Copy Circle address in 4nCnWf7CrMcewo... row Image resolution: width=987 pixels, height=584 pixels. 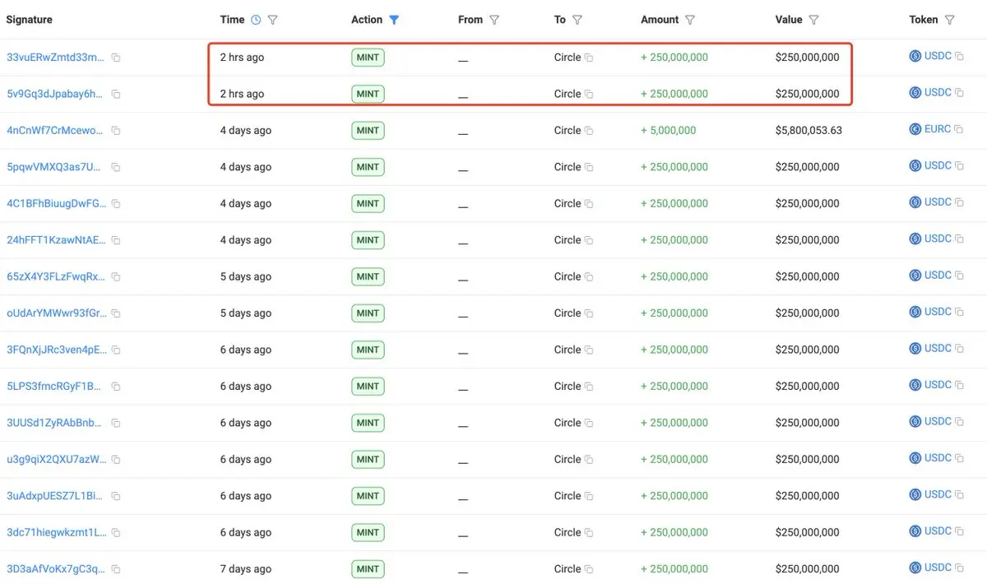pyautogui.click(x=589, y=131)
